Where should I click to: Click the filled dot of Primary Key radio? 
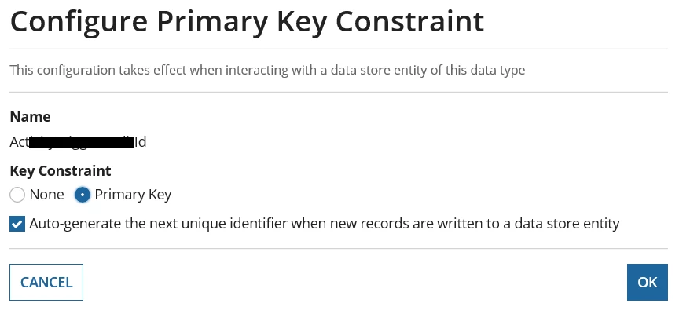[x=83, y=195]
